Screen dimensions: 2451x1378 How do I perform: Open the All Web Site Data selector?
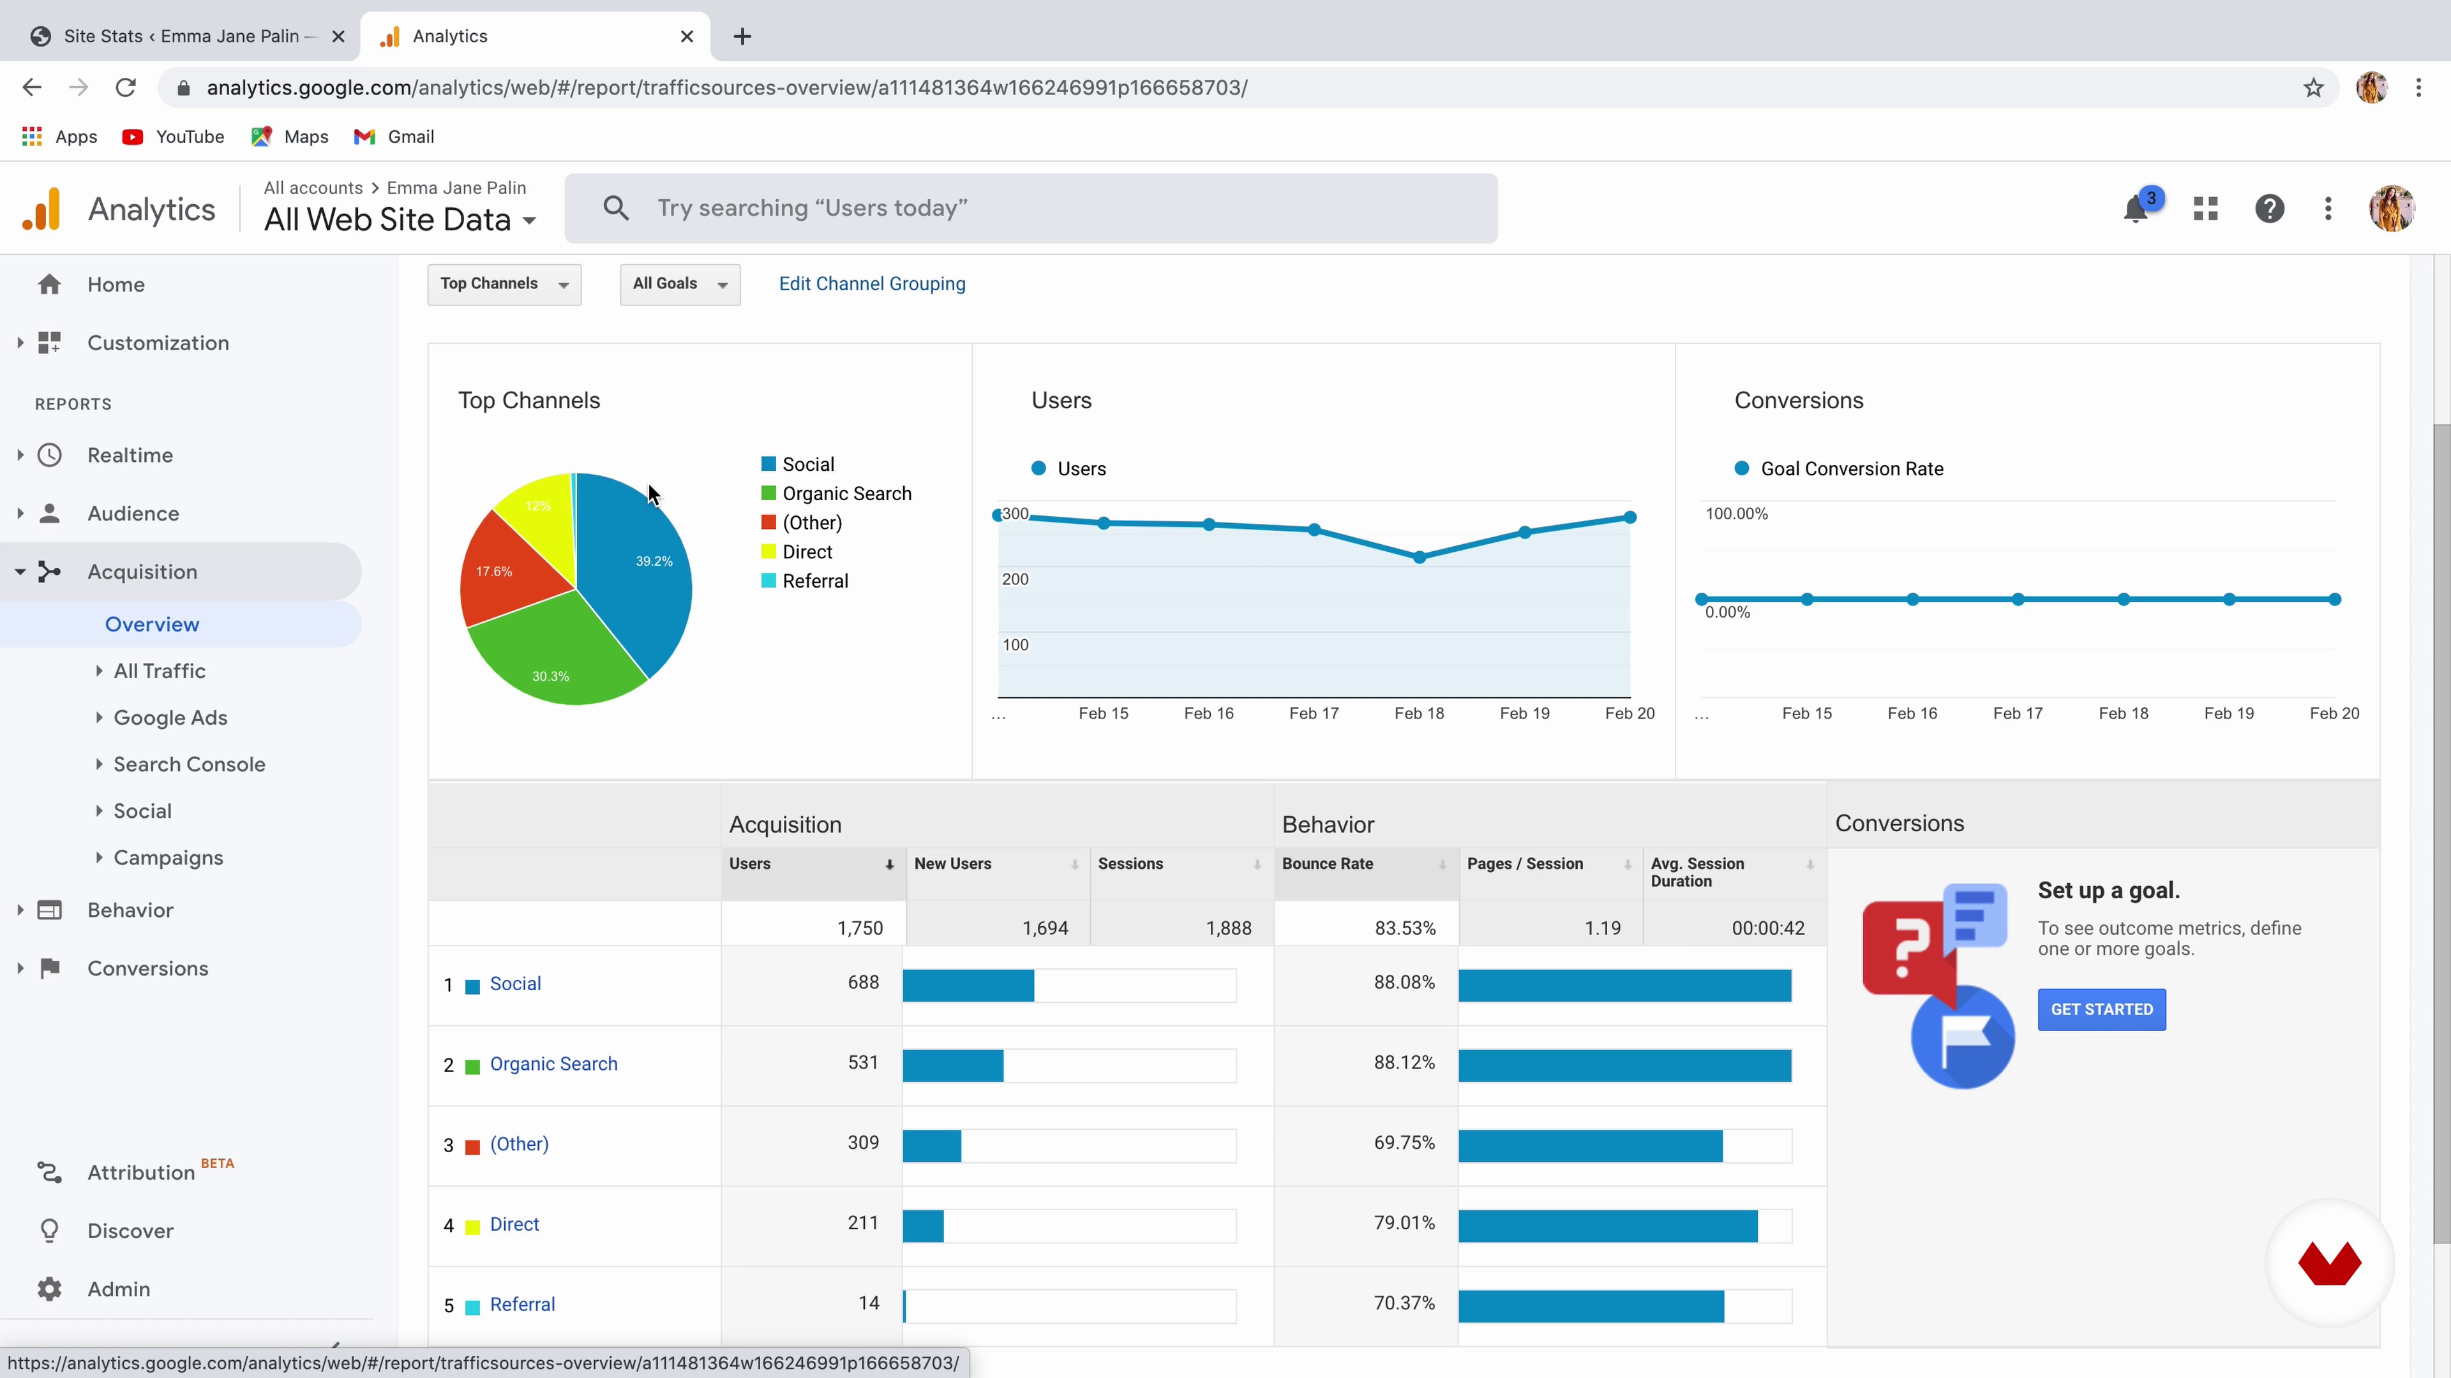[x=400, y=219]
